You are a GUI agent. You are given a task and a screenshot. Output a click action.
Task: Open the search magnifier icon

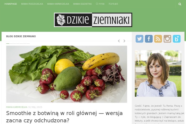[180, 4]
